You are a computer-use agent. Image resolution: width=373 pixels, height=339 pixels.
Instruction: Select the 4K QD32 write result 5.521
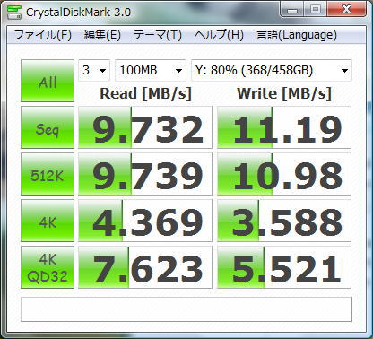pyautogui.click(x=284, y=267)
